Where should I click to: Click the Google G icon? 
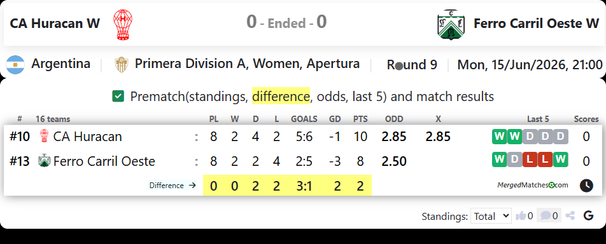tap(588, 216)
